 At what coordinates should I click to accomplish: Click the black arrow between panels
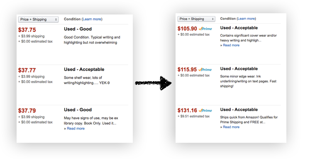coord(153,83)
